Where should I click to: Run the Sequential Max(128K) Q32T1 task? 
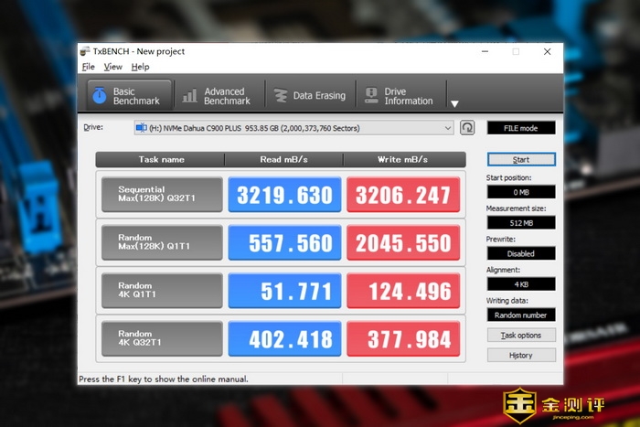click(x=162, y=195)
